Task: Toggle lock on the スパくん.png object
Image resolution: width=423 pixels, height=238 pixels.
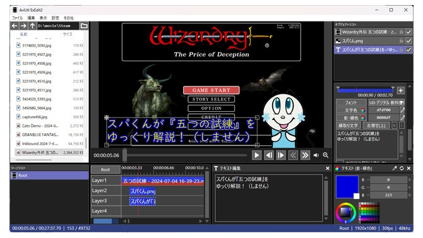Action: (402, 41)
